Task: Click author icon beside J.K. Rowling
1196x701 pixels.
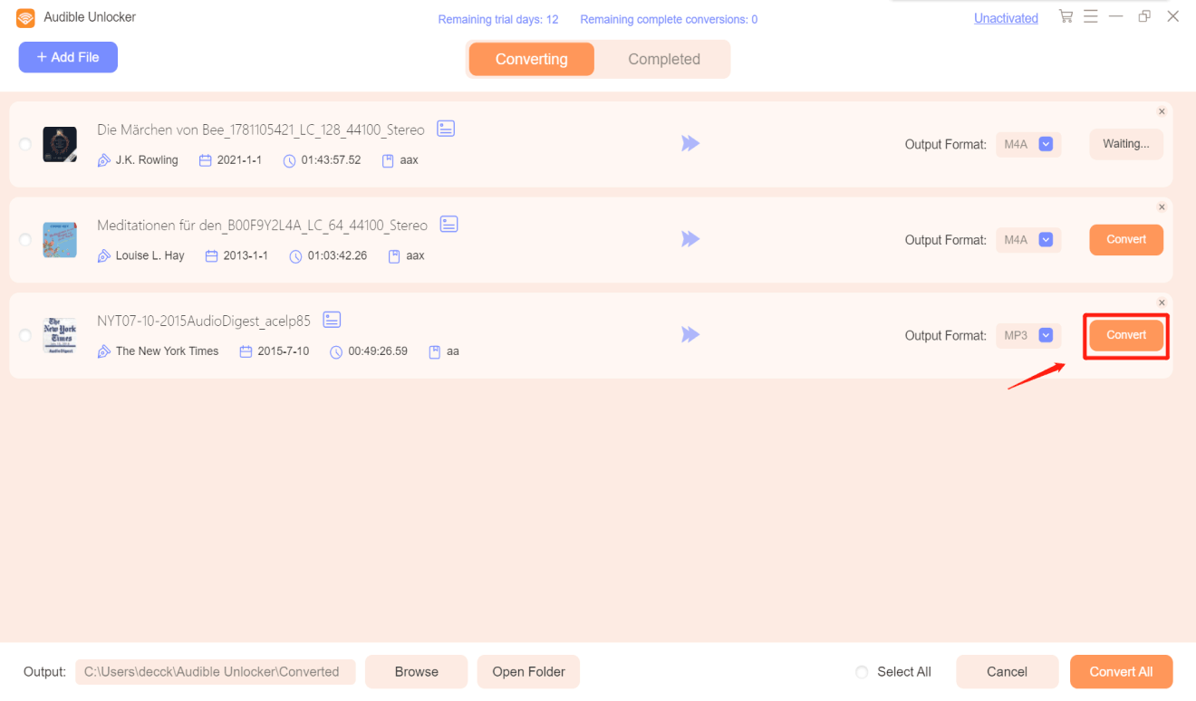Action: (104, 160)
